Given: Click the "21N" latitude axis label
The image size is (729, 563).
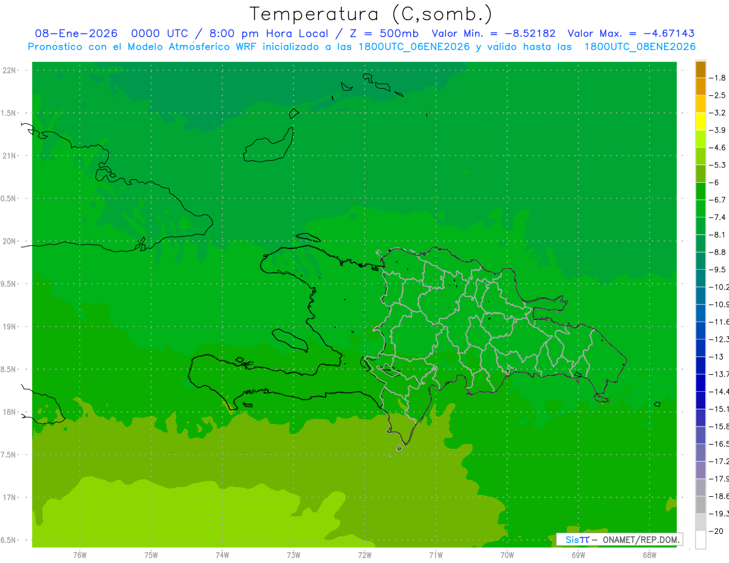Looking at the screenshot, I should click(x=10, y=155).
